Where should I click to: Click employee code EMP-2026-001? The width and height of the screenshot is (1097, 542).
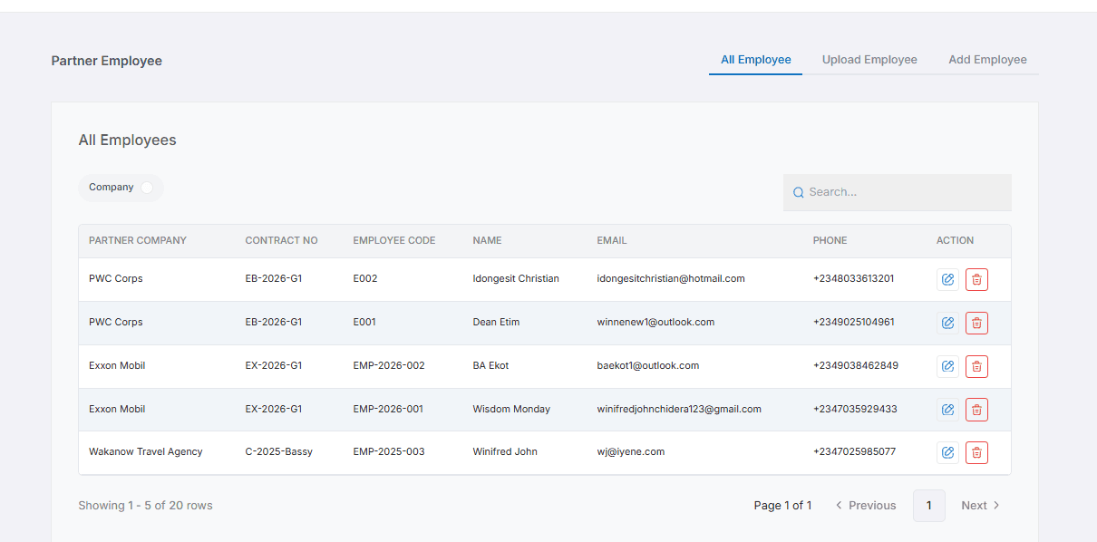click(388, 409)
